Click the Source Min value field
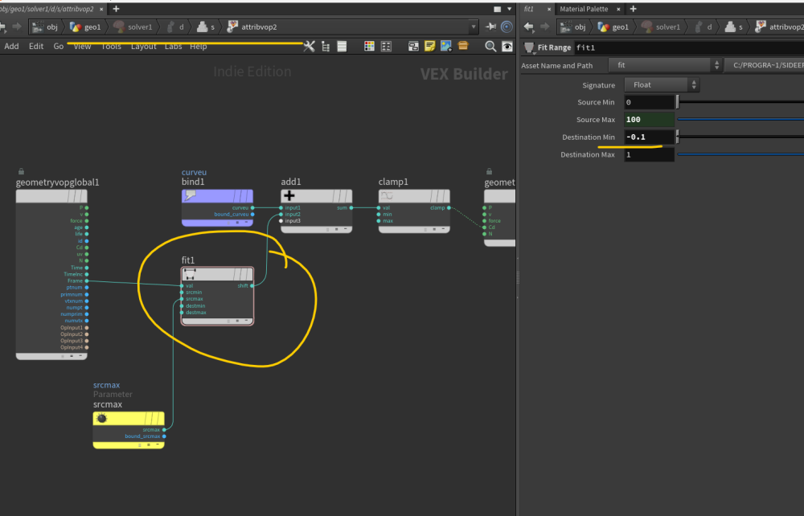804x516 pixels. point(649,102)
